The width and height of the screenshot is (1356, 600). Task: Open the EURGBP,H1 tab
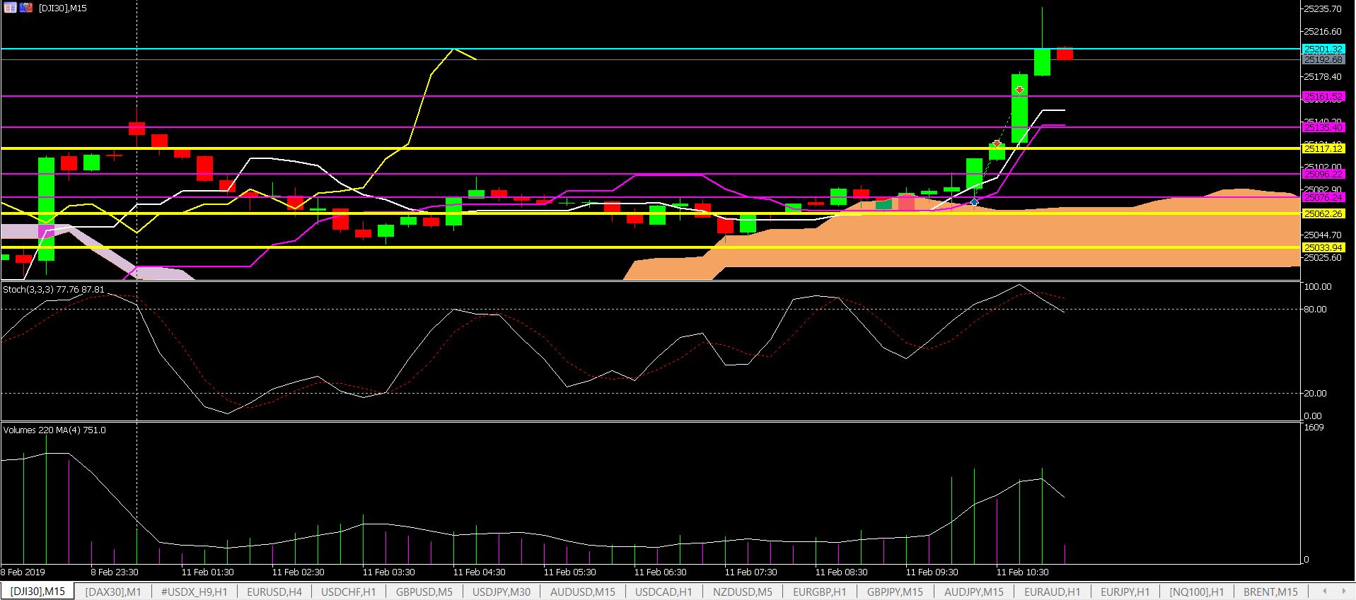coord(820,592)
